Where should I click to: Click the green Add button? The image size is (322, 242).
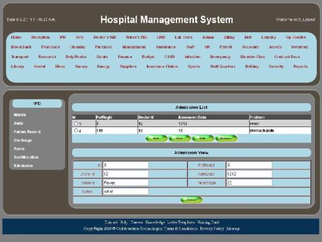point(156,138)
